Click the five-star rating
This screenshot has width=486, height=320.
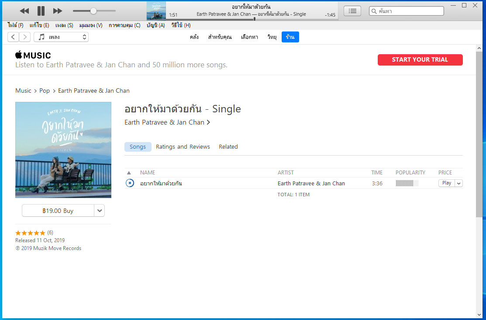[x=30, y=233]
